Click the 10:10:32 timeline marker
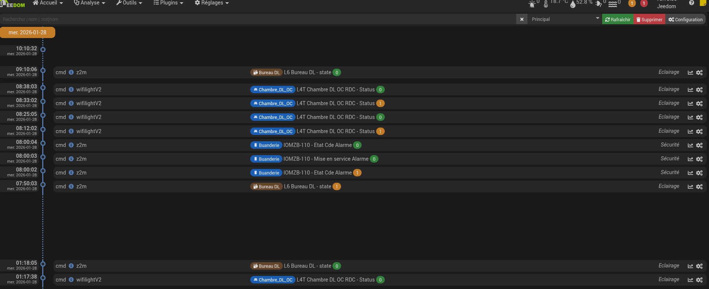The width and height of the screenshot is (709, 289). [43, 49]
